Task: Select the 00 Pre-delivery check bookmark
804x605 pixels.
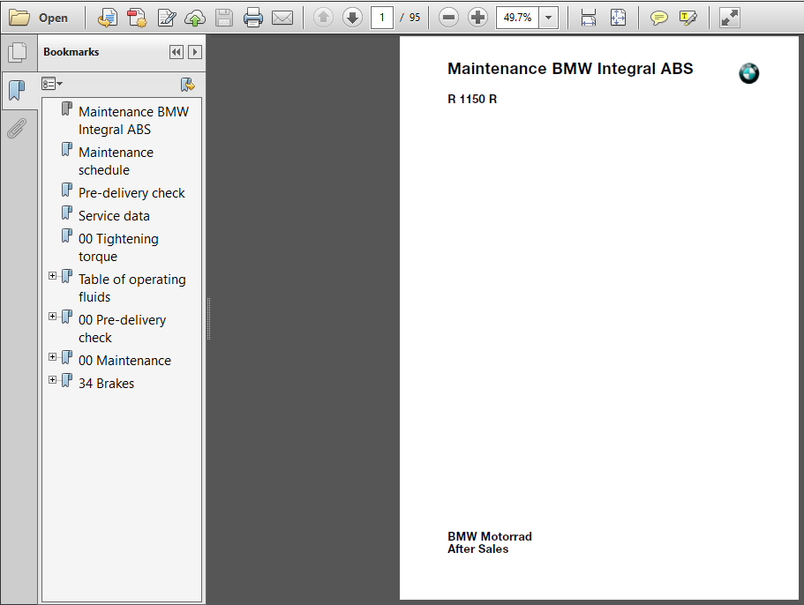Action: pyautogui.click(x=122, y=328)
